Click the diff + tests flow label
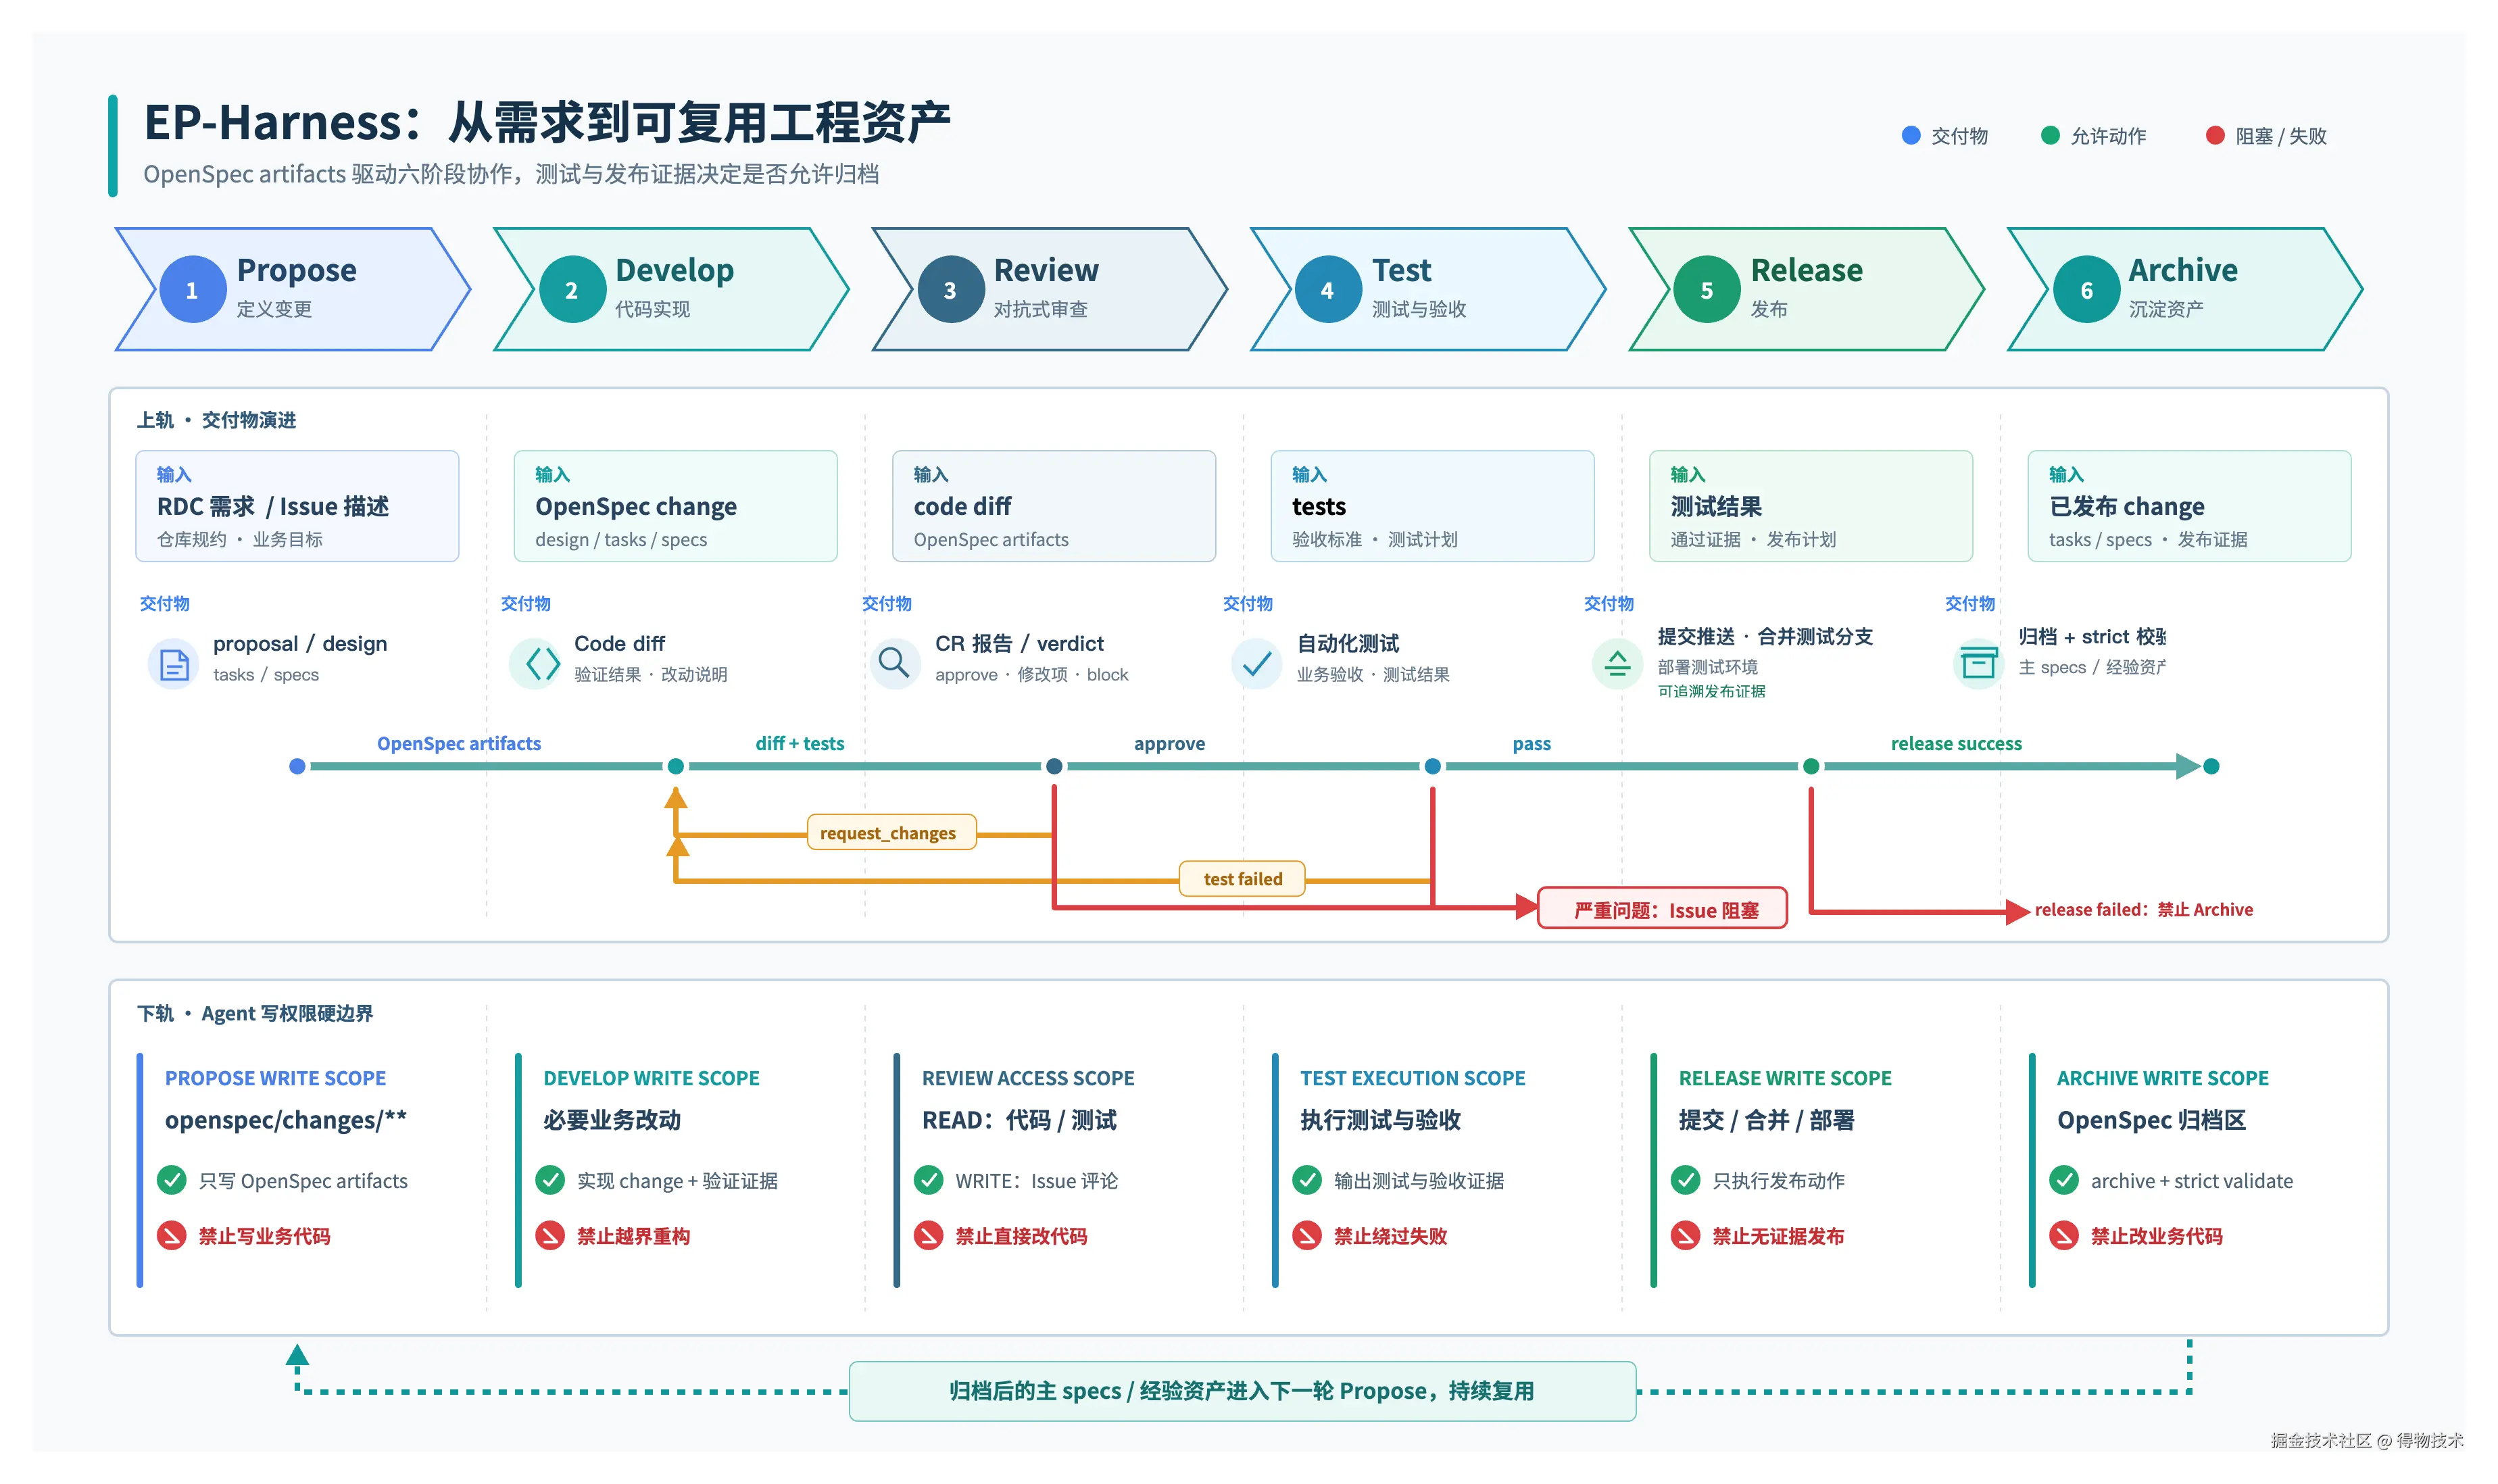 (x=800, y=744)
